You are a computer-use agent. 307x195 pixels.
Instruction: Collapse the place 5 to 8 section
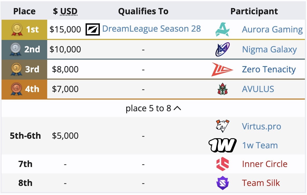153,108
